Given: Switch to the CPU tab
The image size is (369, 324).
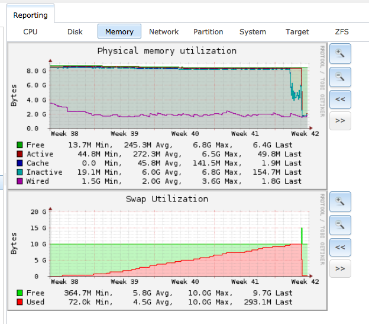Looking at the screenshot, I should pyautogui.click(x=30, y=32).
